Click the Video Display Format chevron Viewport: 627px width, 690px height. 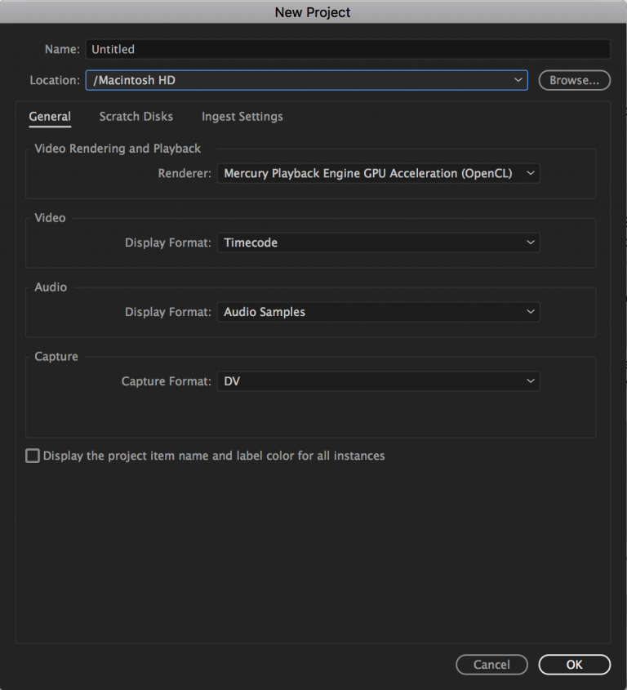click(531, 243)
